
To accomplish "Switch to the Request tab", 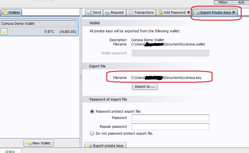I will [115, 12].
